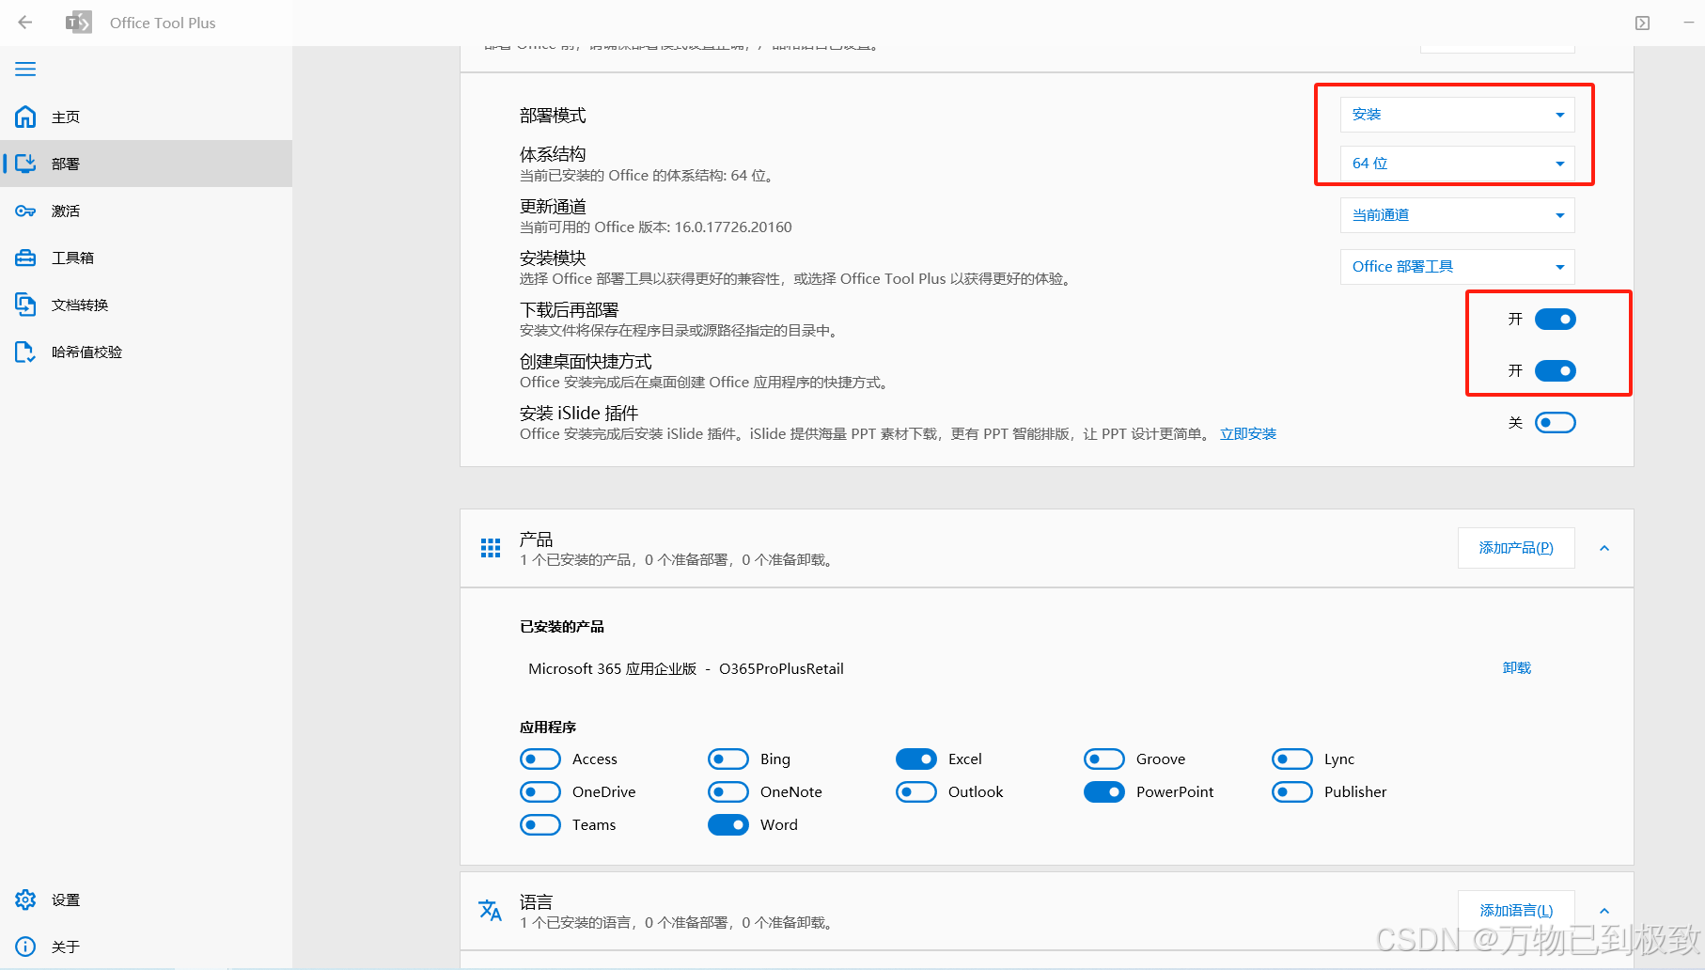Click 添加语言(L) button
The height and width of the screenshot is (970, 1705).
[x=1516, y=910]
